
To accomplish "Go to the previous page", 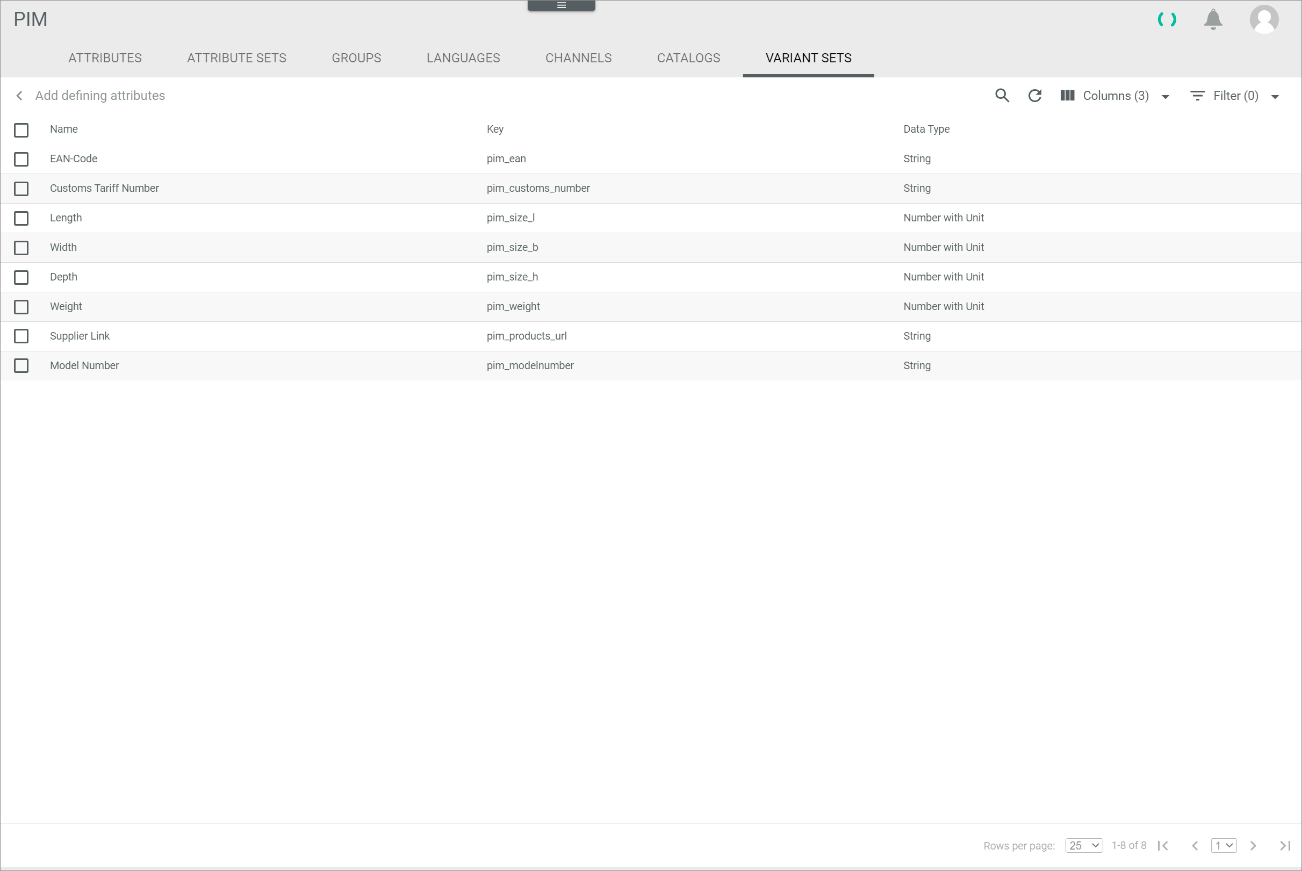I will tap(1195, 845).
